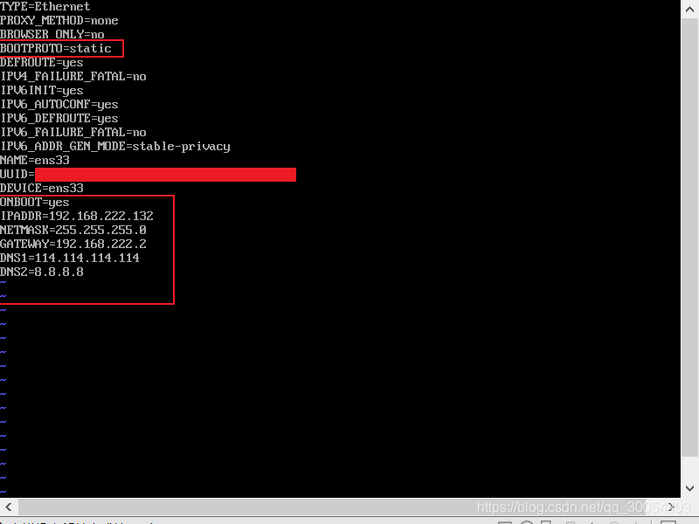The image size is (699, 524).
Task: Click the IPV6_AUTOCONF=yes line
Action: 59,104
